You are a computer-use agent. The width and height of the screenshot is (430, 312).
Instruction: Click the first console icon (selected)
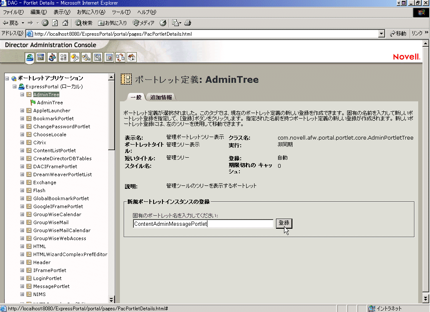29,57
